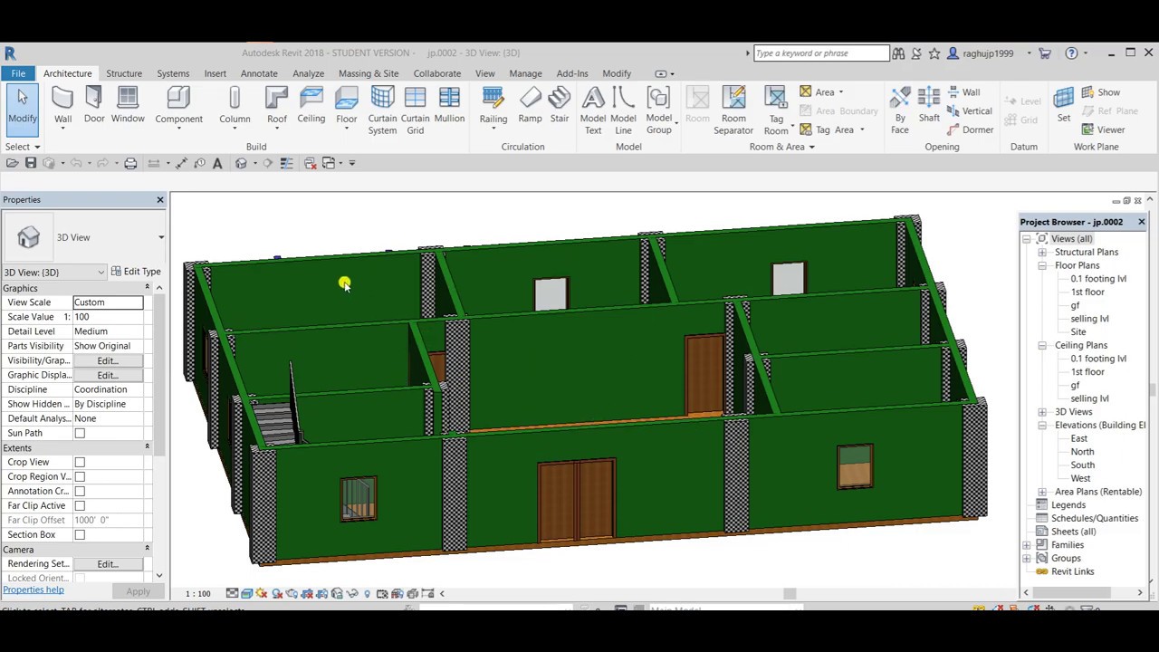Screen dimensions: 1159x652
Task: Click the Model Line tool
Action: pyautogui.click(x=623, y=111)
